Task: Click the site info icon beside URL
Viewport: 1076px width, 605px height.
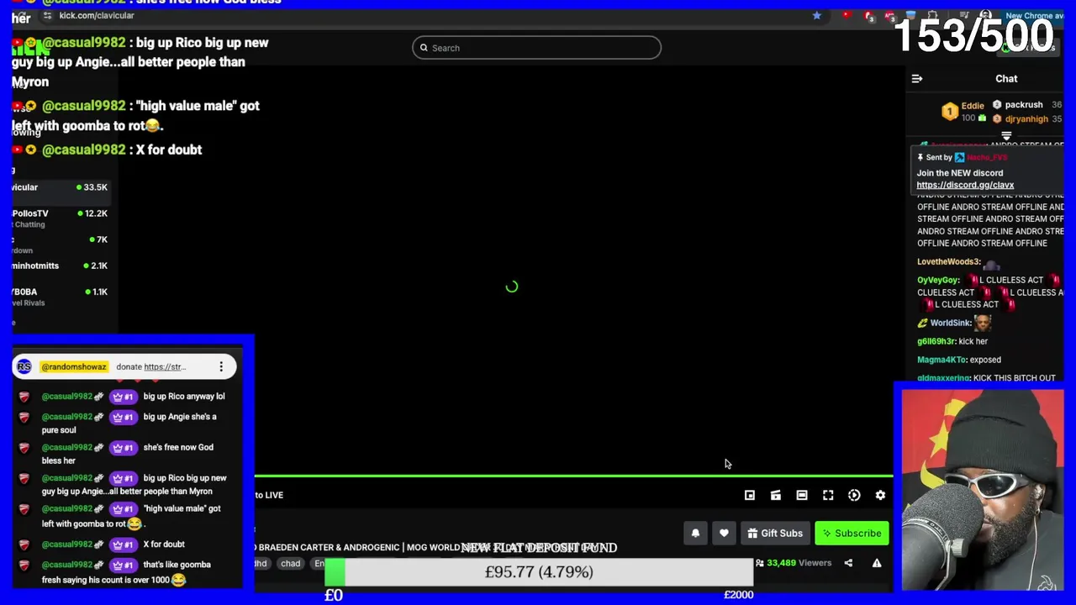Action: coord(47,15)
